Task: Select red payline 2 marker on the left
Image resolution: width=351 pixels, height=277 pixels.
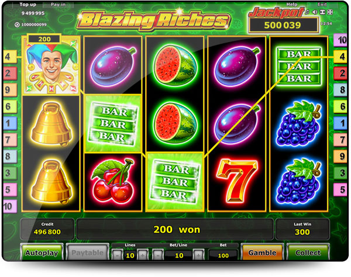Action: pyautogui.click(x=10, y=73)
